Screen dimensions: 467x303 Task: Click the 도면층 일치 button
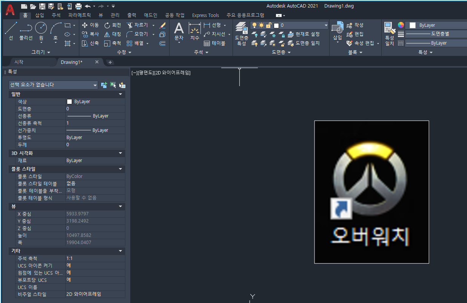point(307,43)
